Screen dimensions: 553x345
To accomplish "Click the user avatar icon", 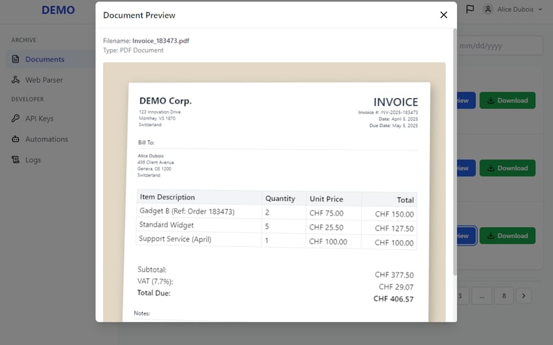I will coord(488,9).
